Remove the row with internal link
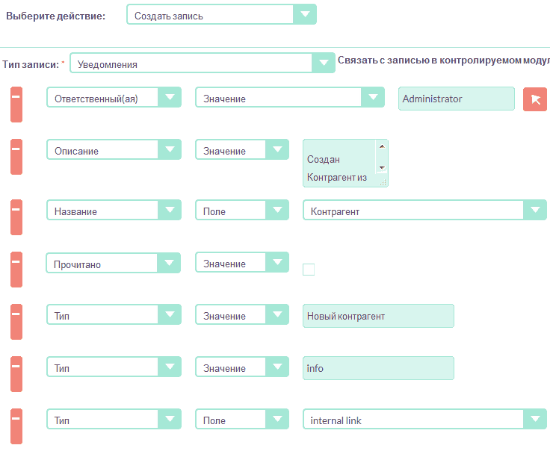The image size is (550, 451). (x=16, y=426)
